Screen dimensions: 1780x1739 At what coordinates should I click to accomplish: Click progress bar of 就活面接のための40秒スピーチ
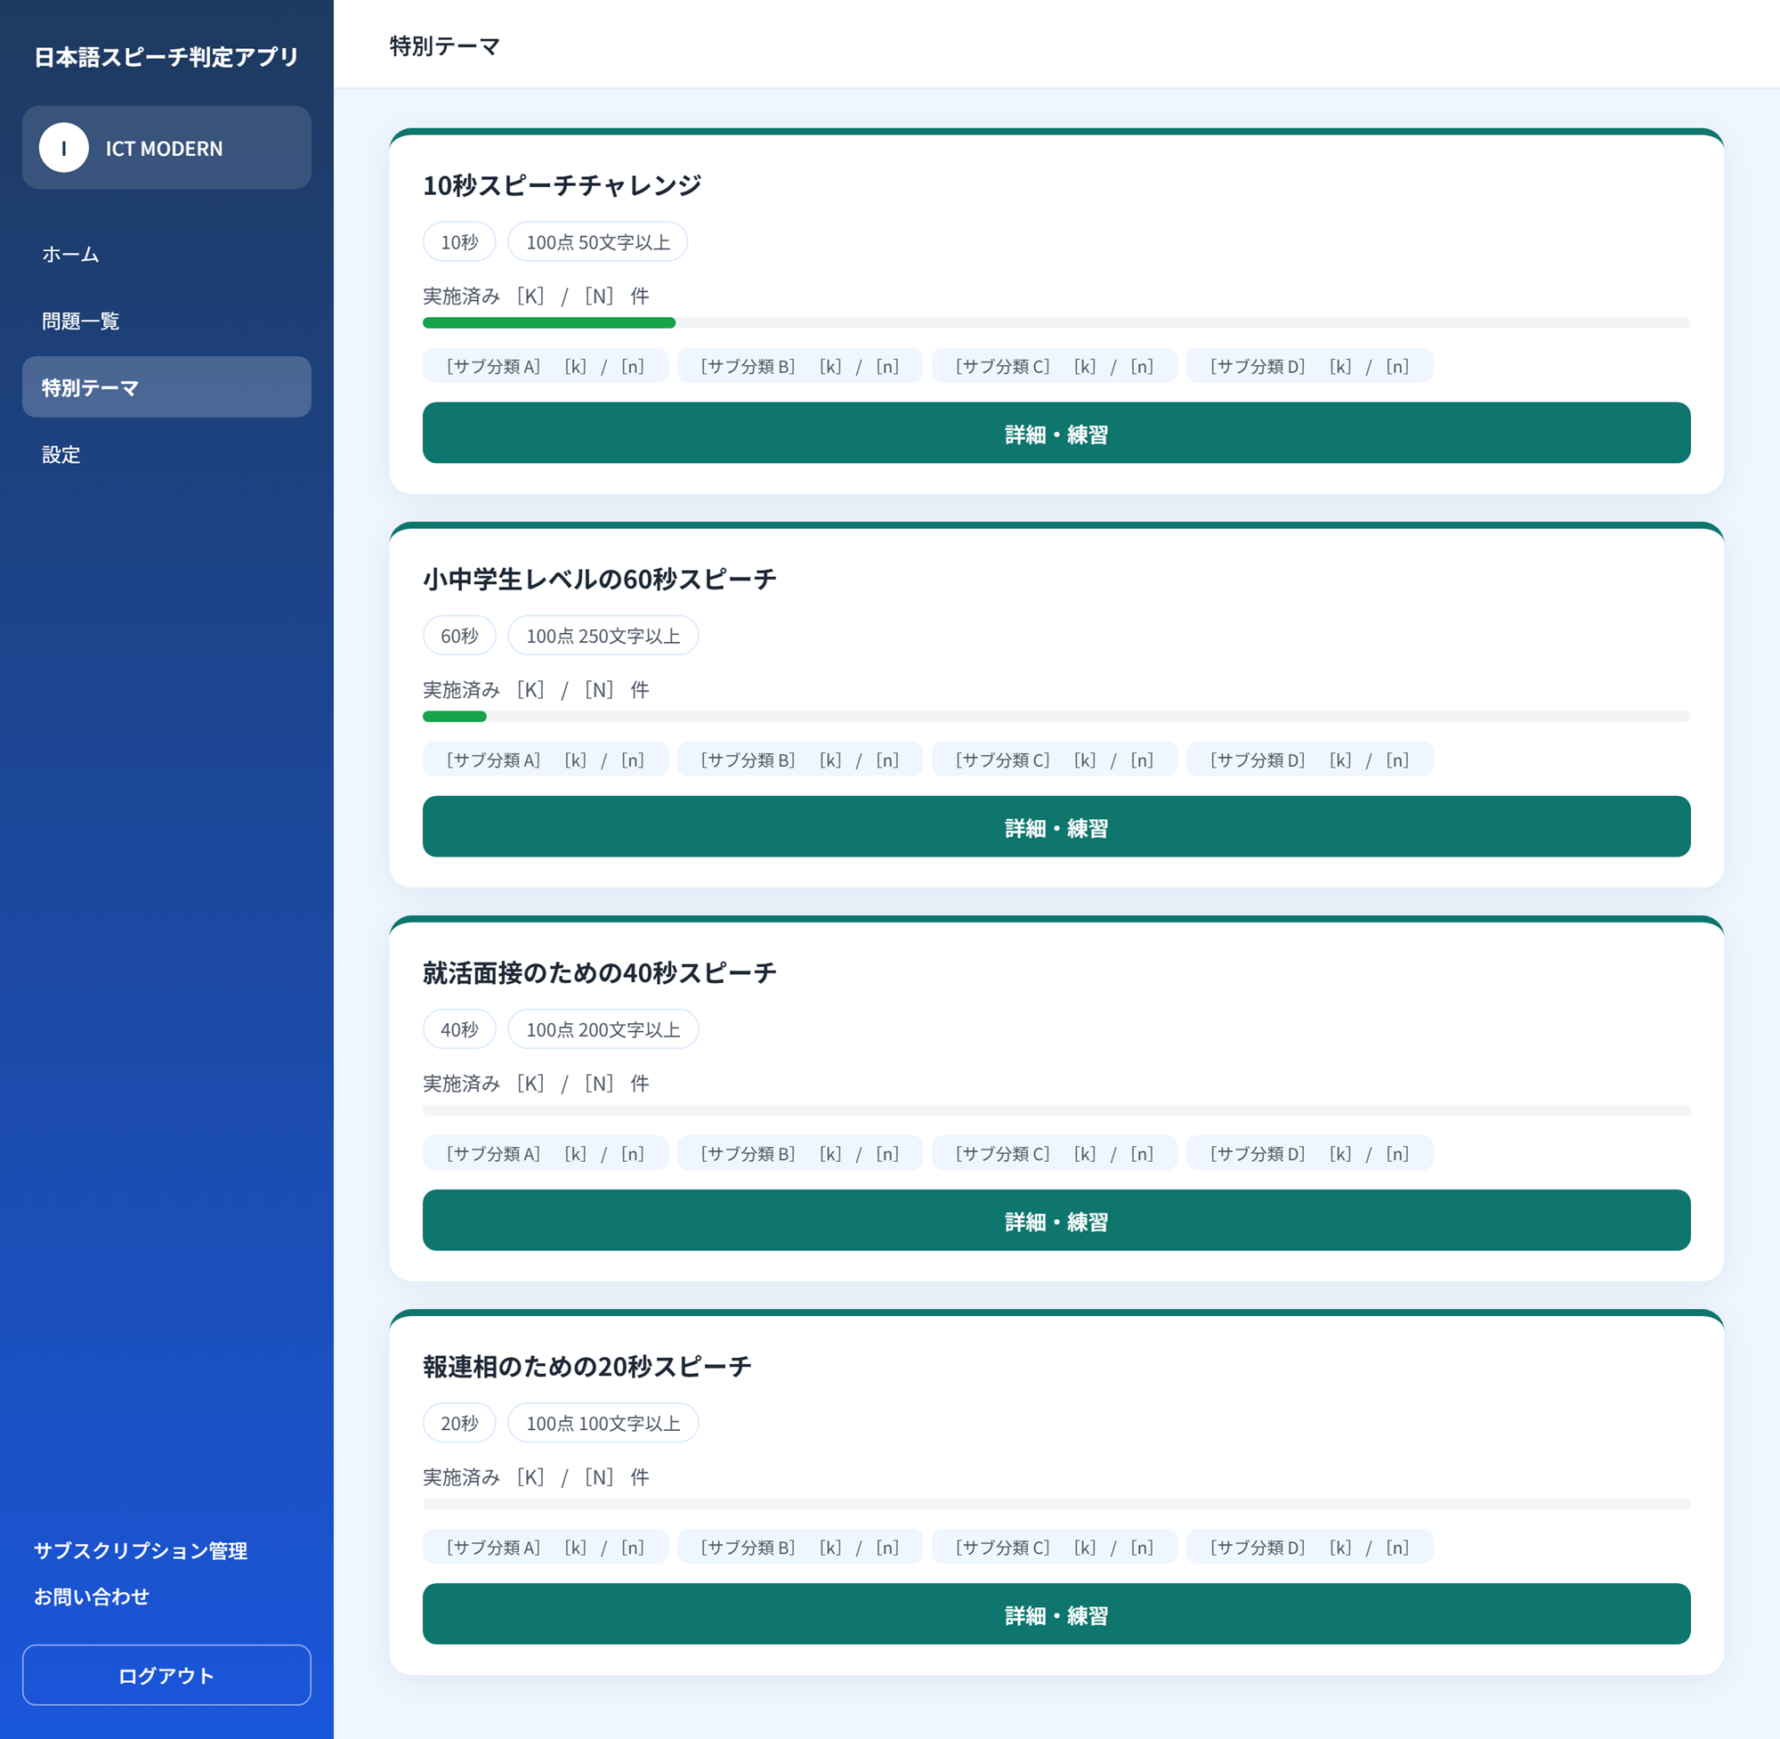click(1056, 1109)
